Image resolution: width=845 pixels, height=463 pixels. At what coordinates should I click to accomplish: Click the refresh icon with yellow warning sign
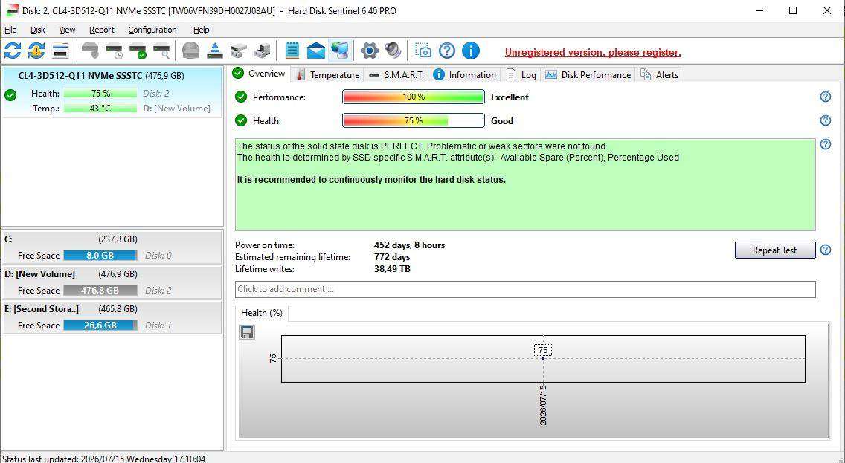[x=36, y=51]
